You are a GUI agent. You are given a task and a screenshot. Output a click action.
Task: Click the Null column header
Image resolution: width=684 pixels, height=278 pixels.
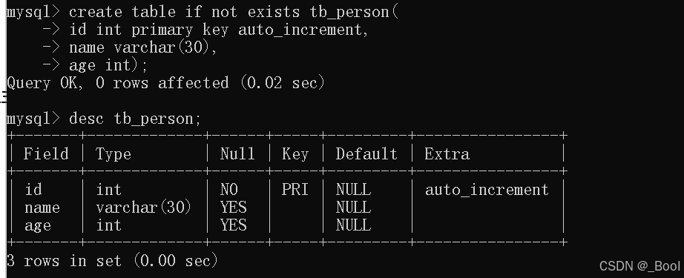(237, 153)
